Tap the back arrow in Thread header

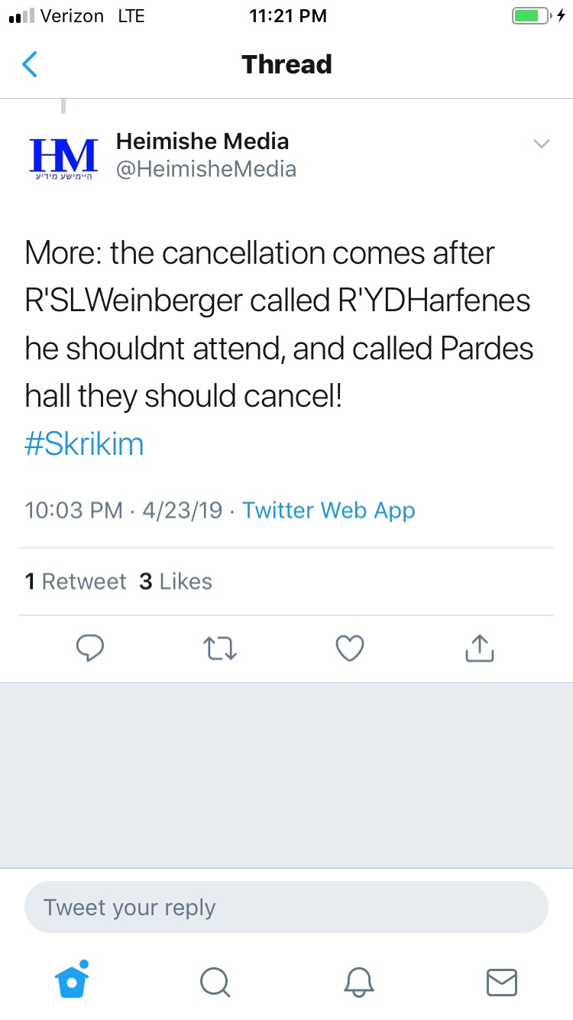point(30,65)
